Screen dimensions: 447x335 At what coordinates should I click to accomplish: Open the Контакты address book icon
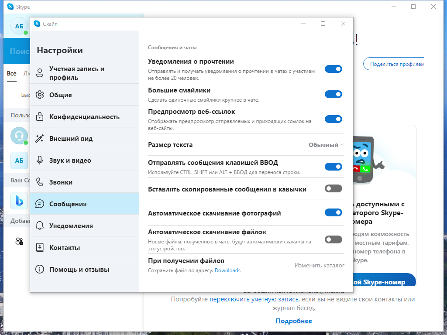40,248
